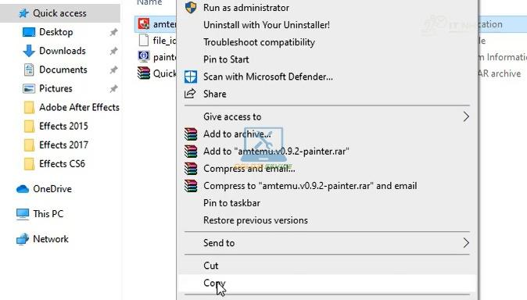Click the WinRAR icon beside Add to archive
The height and width of the screenshot is (300, 527).
(x=191, y=134)
